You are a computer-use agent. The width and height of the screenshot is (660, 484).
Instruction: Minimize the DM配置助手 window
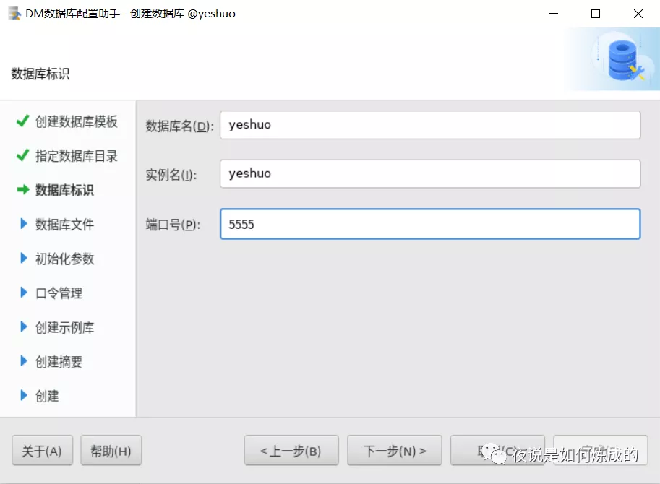(554, 14)
